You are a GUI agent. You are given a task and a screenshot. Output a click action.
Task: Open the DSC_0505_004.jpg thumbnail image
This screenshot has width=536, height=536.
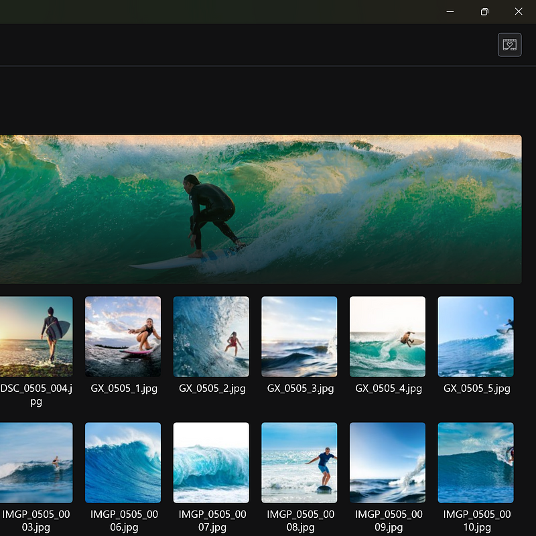(36, 336)
